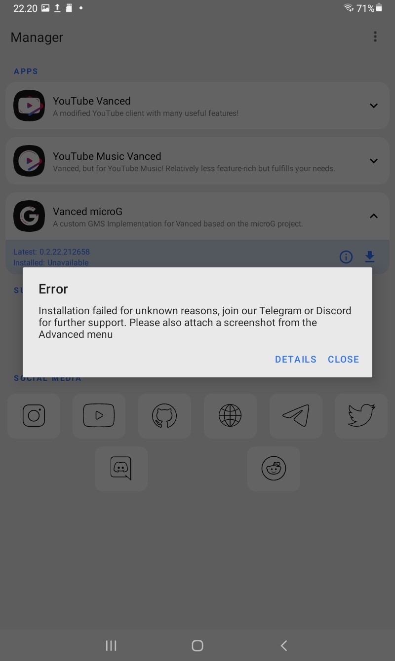Collapse the Vanced microG card chevron

(x=374, y=216)
